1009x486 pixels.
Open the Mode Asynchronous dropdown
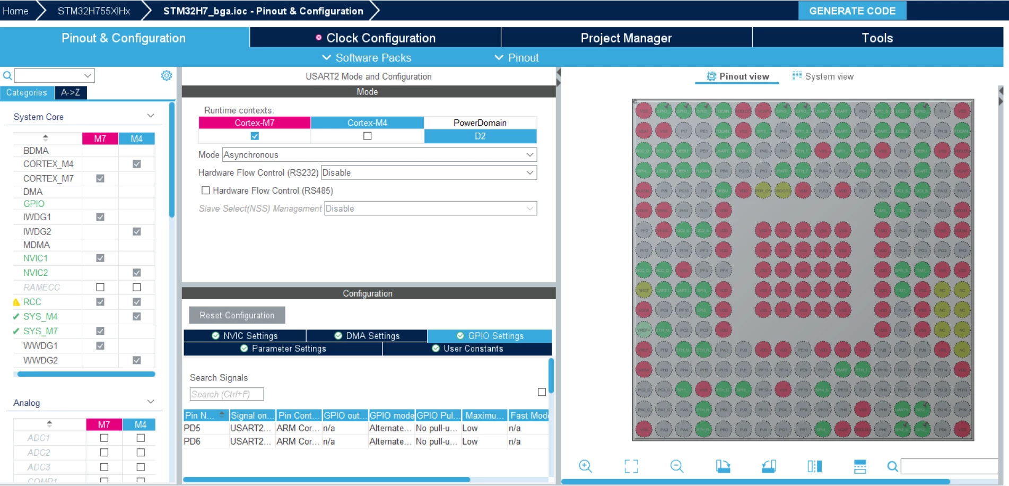click(x=379, y=154)
